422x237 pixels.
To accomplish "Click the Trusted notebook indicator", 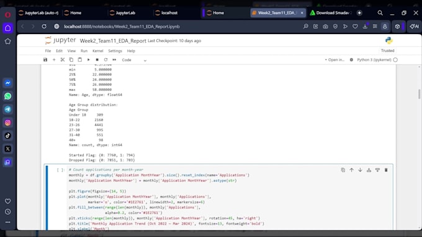I will pyautogui.click(x=387, y=51).
